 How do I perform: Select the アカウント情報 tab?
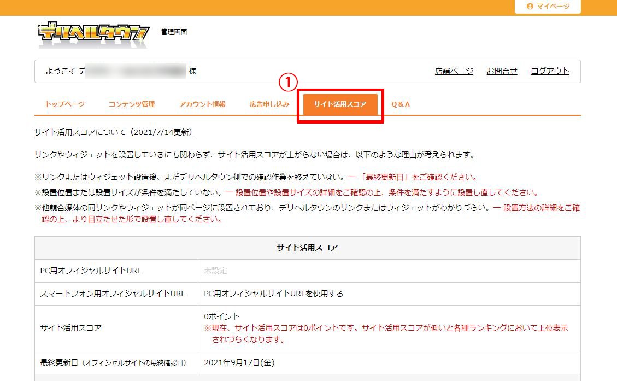point(202,103)
